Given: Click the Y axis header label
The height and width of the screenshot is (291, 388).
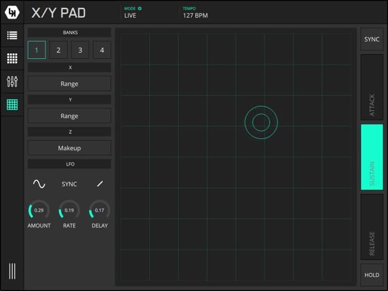Looking at the screenshot, I should pos(69,99).
